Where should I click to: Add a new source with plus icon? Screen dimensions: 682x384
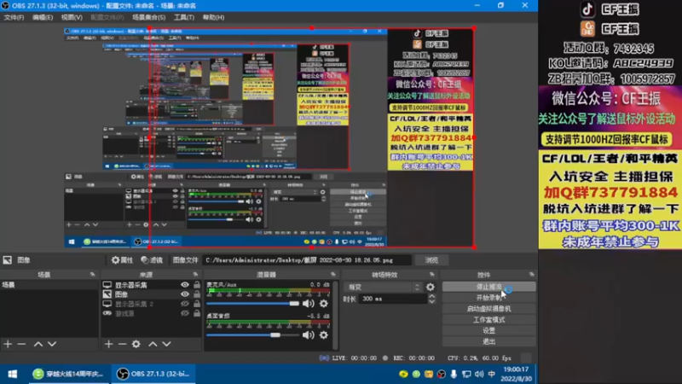point(109,344)
